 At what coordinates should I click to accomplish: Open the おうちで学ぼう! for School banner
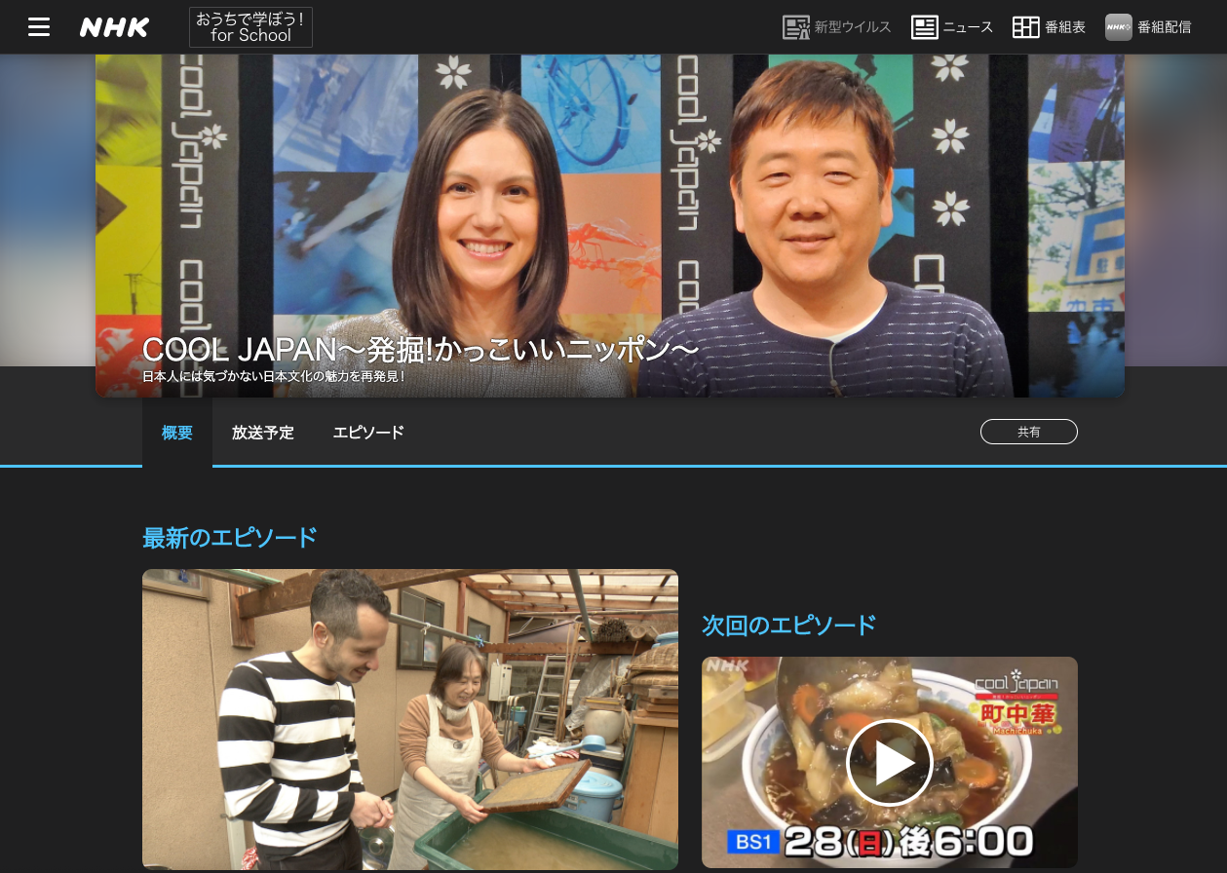(x=250, y=27)
